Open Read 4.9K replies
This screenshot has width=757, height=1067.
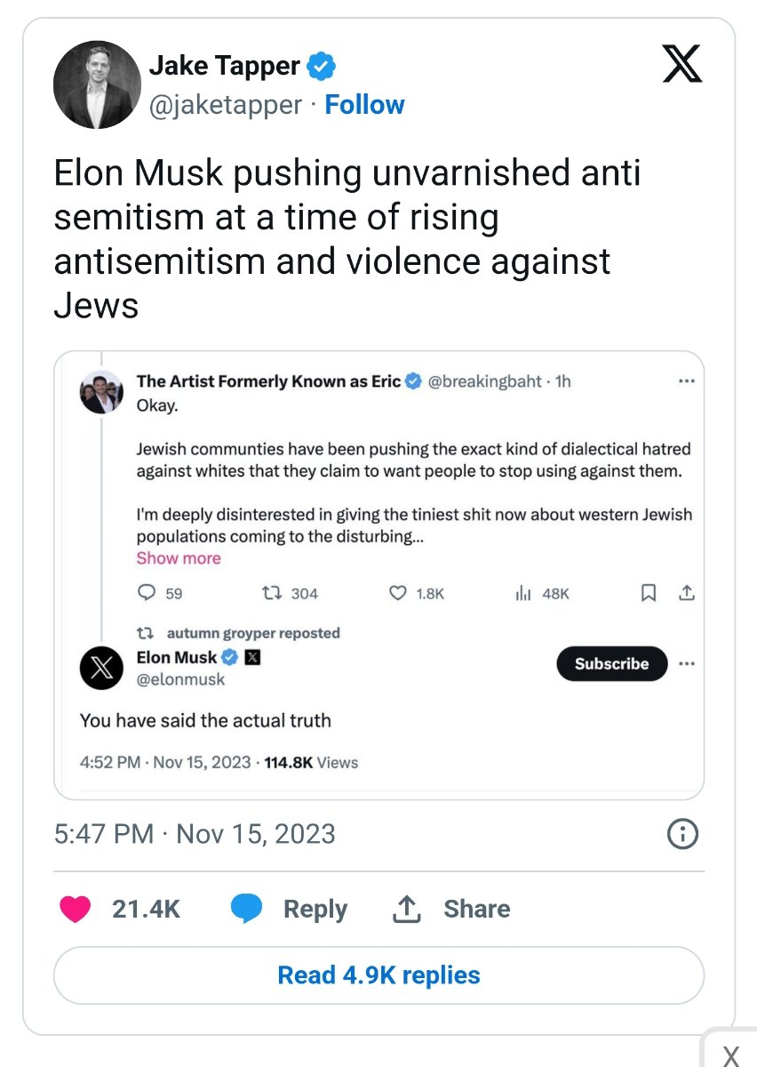tap(378, 975)
